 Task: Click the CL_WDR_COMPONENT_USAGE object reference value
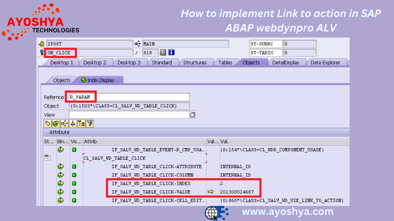[272, 149]
